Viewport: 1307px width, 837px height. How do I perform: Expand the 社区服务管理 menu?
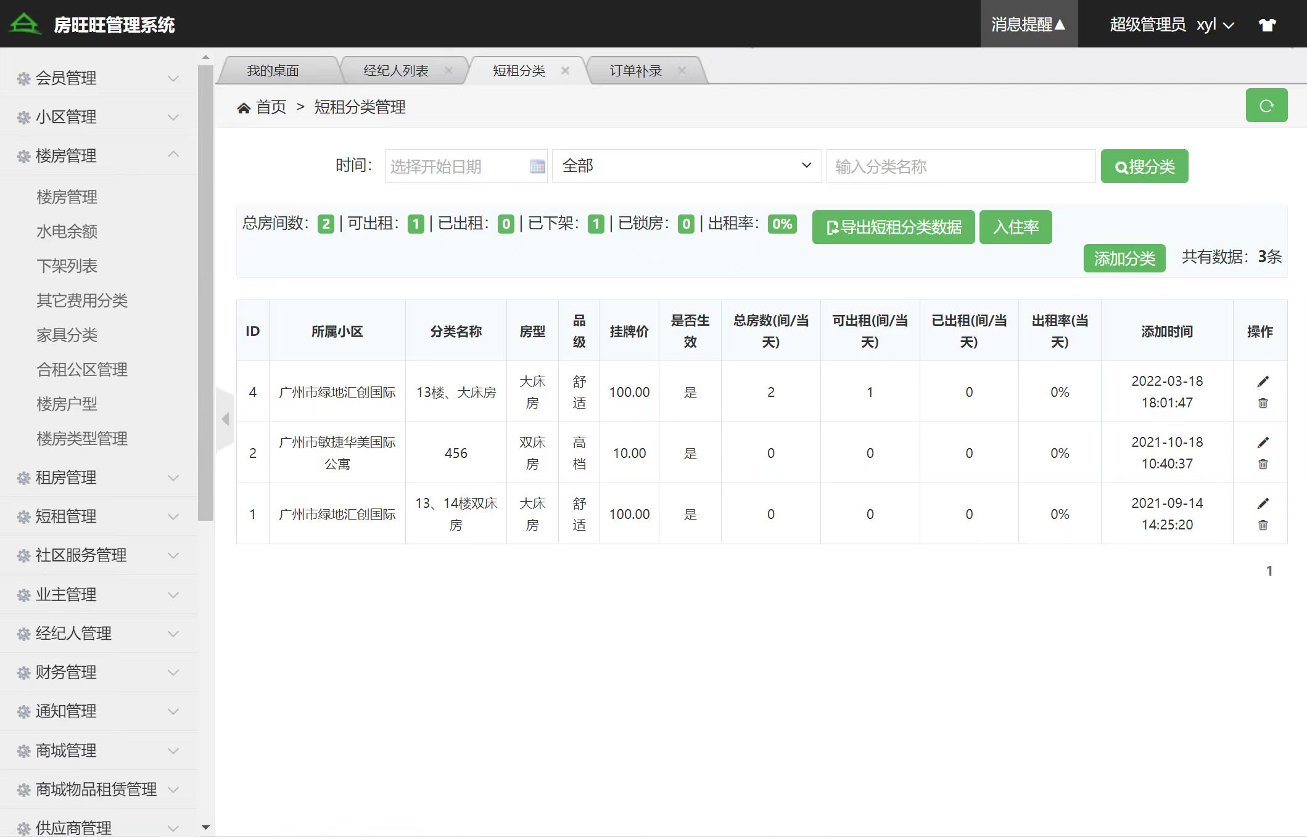tap(99, 555)
